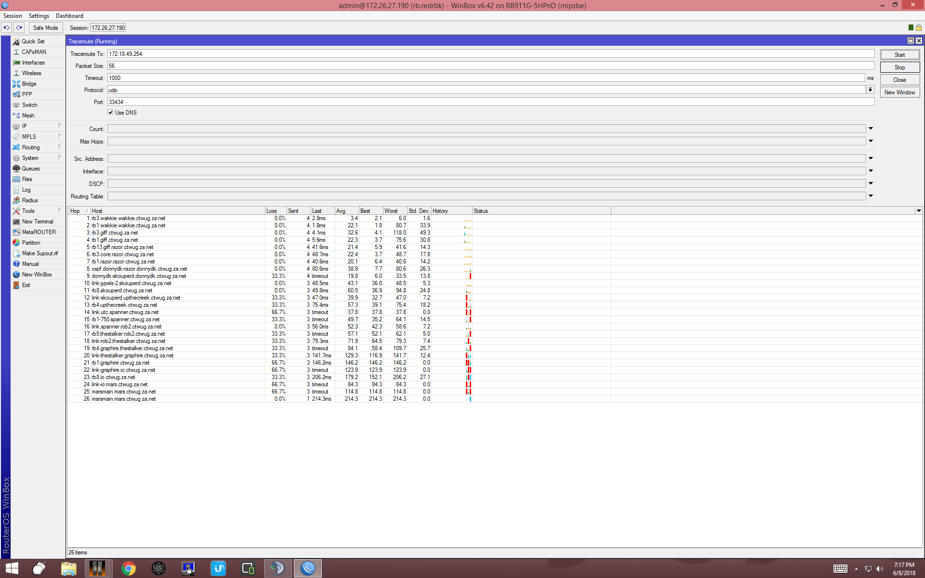Image resolution: width=925 pixels, height=578 pixels.
Task: Click the Redo arrow icon in toolbar
Action: point(19,28)
